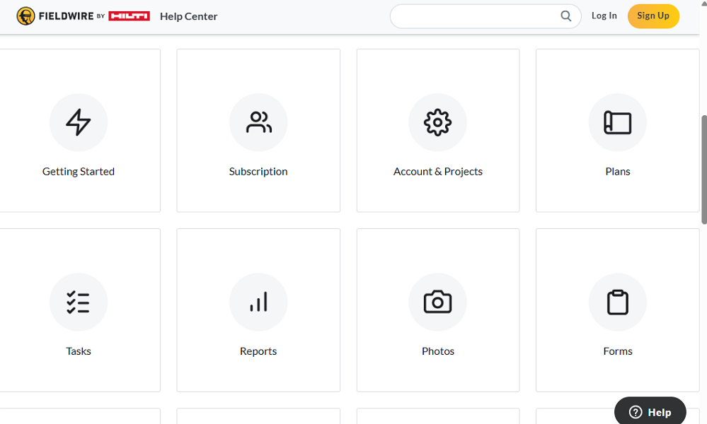Click the Tasks checklist icon
This screenshot has width=707, height=424.
tap(79, 302)
